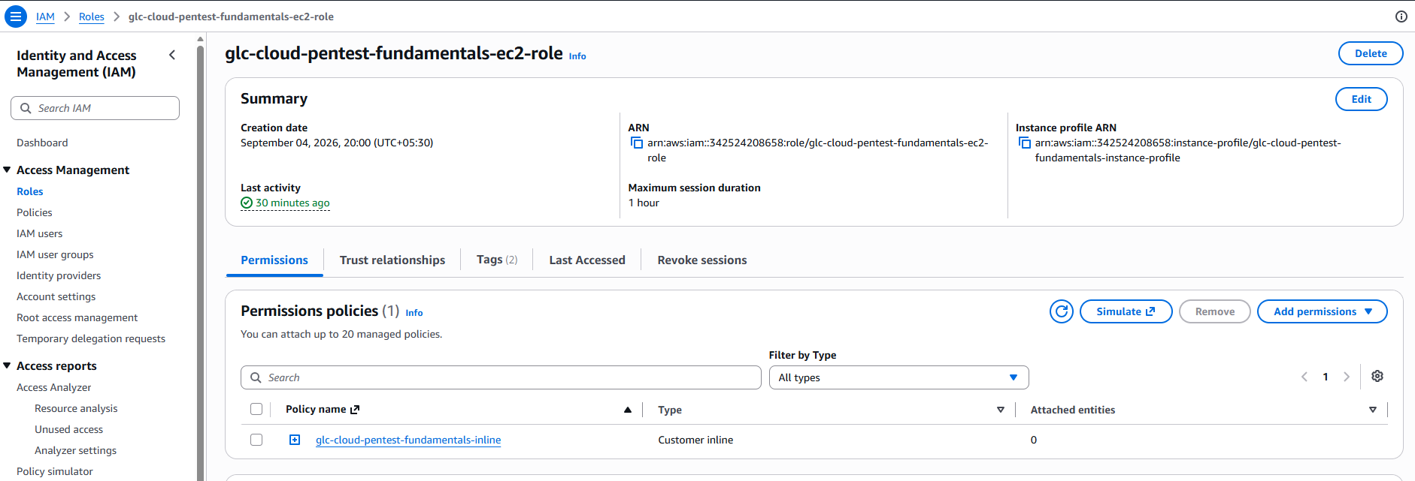Focus the policies Search field
1415x481 pixels.
click(x=501, y=377)
